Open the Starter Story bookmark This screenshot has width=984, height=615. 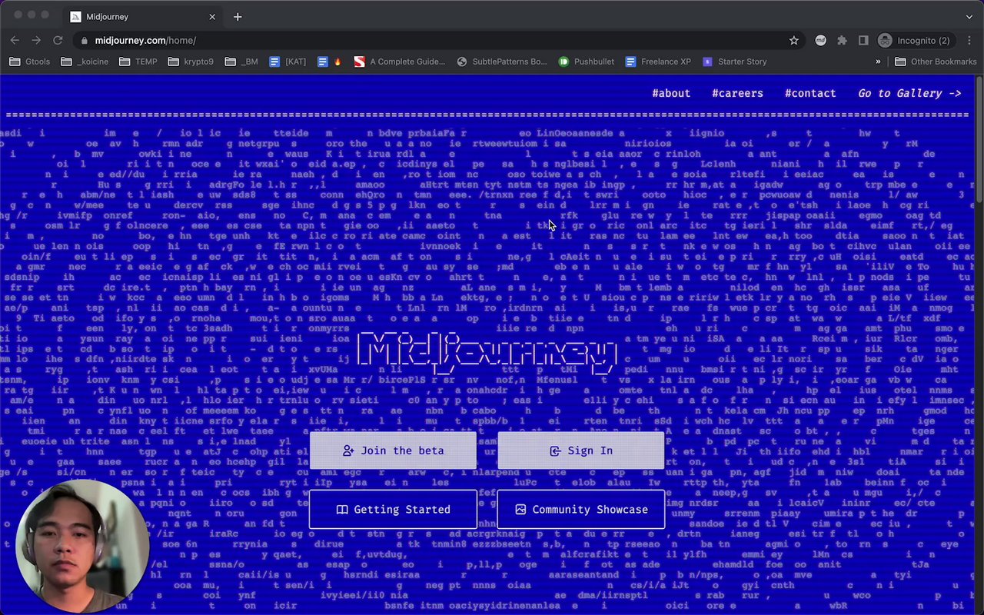click(735, 61)
